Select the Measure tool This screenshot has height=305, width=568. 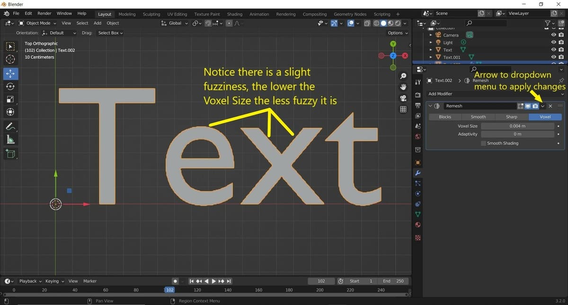10,140
